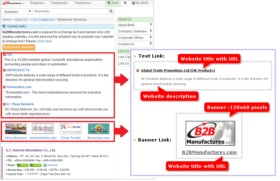Click the orange Business Services button

tap(19, 47)
